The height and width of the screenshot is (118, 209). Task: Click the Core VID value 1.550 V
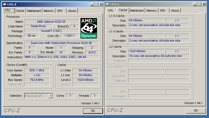69,36
